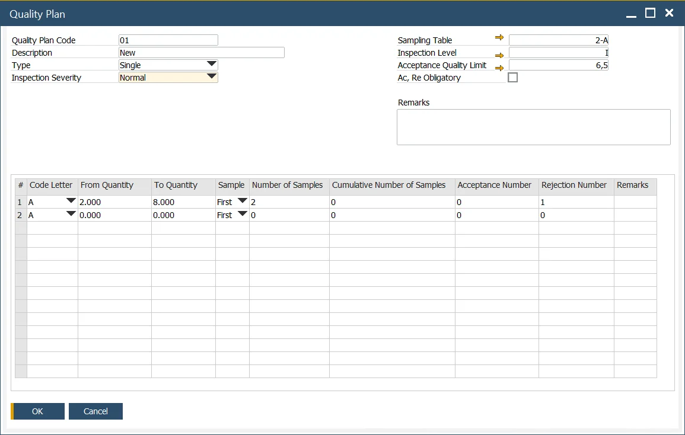The width and height of the screenshot is (685, 435).
Task: Select row 1 by its row number
Action: coord(20,202)
